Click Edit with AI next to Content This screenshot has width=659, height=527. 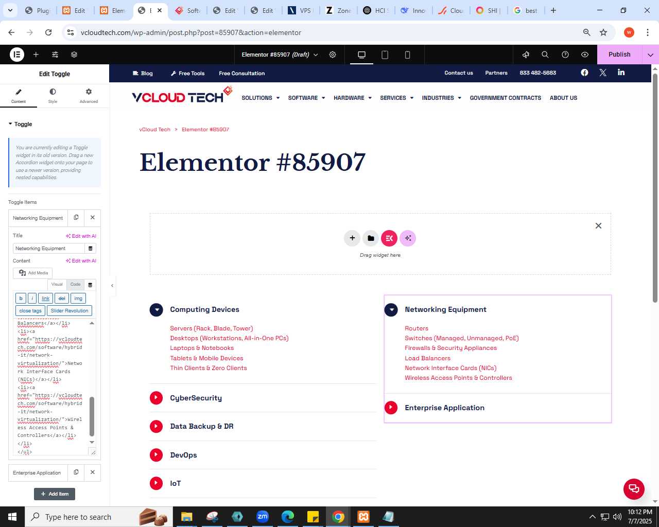81,261
